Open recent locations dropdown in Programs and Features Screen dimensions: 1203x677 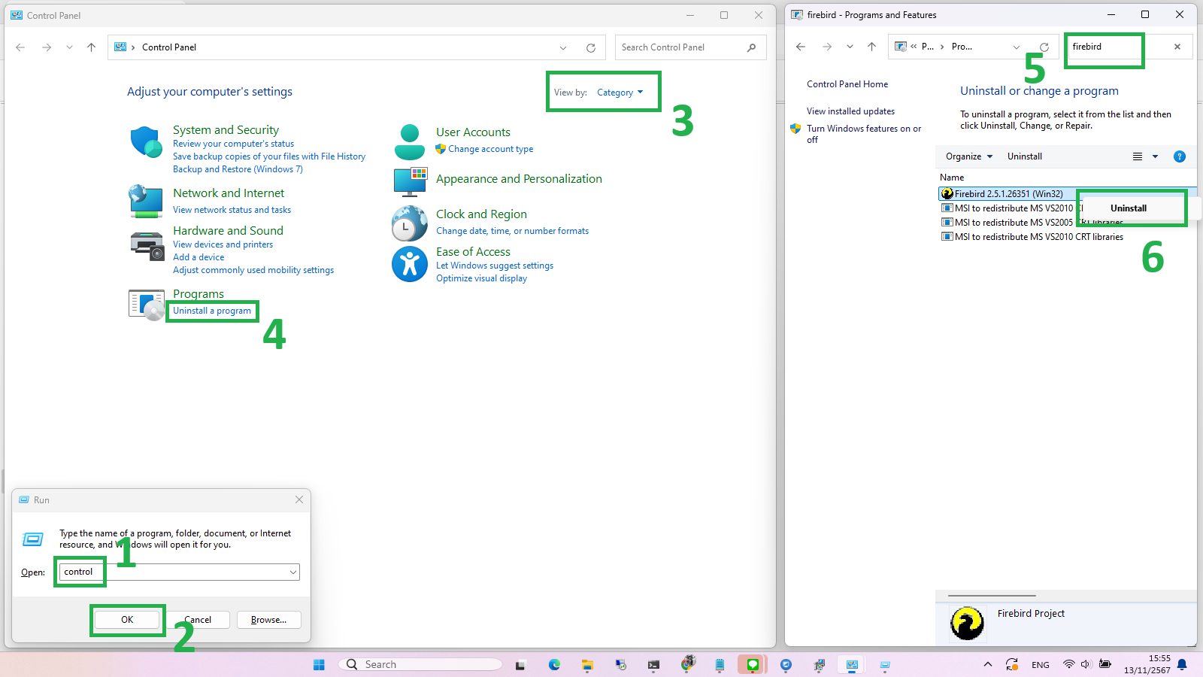[850, 47]
